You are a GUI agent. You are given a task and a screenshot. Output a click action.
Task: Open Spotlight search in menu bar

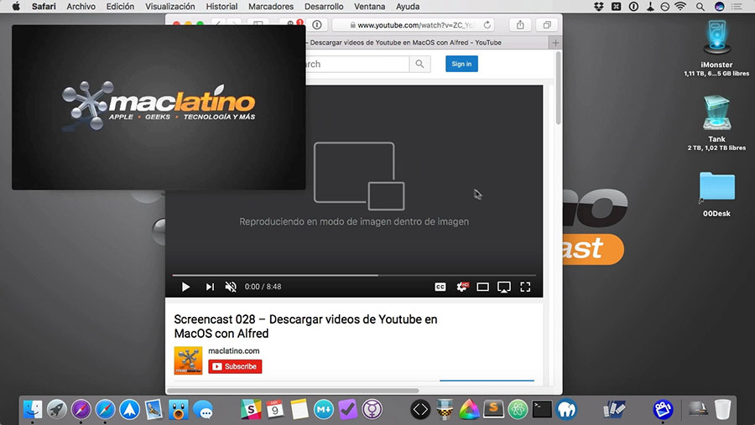700,6
